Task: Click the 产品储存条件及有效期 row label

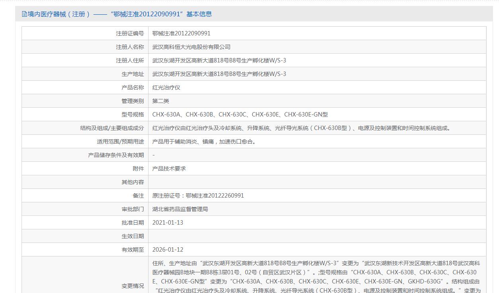Action: (x=116, y=155)
